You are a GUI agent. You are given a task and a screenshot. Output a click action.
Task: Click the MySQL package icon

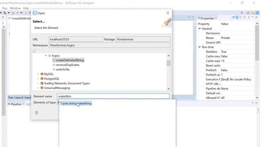point(42,74)
